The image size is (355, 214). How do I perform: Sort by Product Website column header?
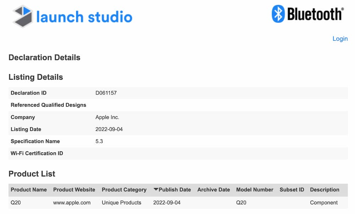tap(74, 190)
